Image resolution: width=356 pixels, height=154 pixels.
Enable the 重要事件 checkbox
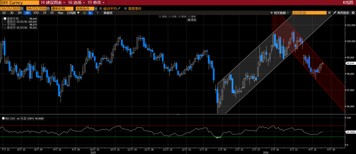click(126, 8)
